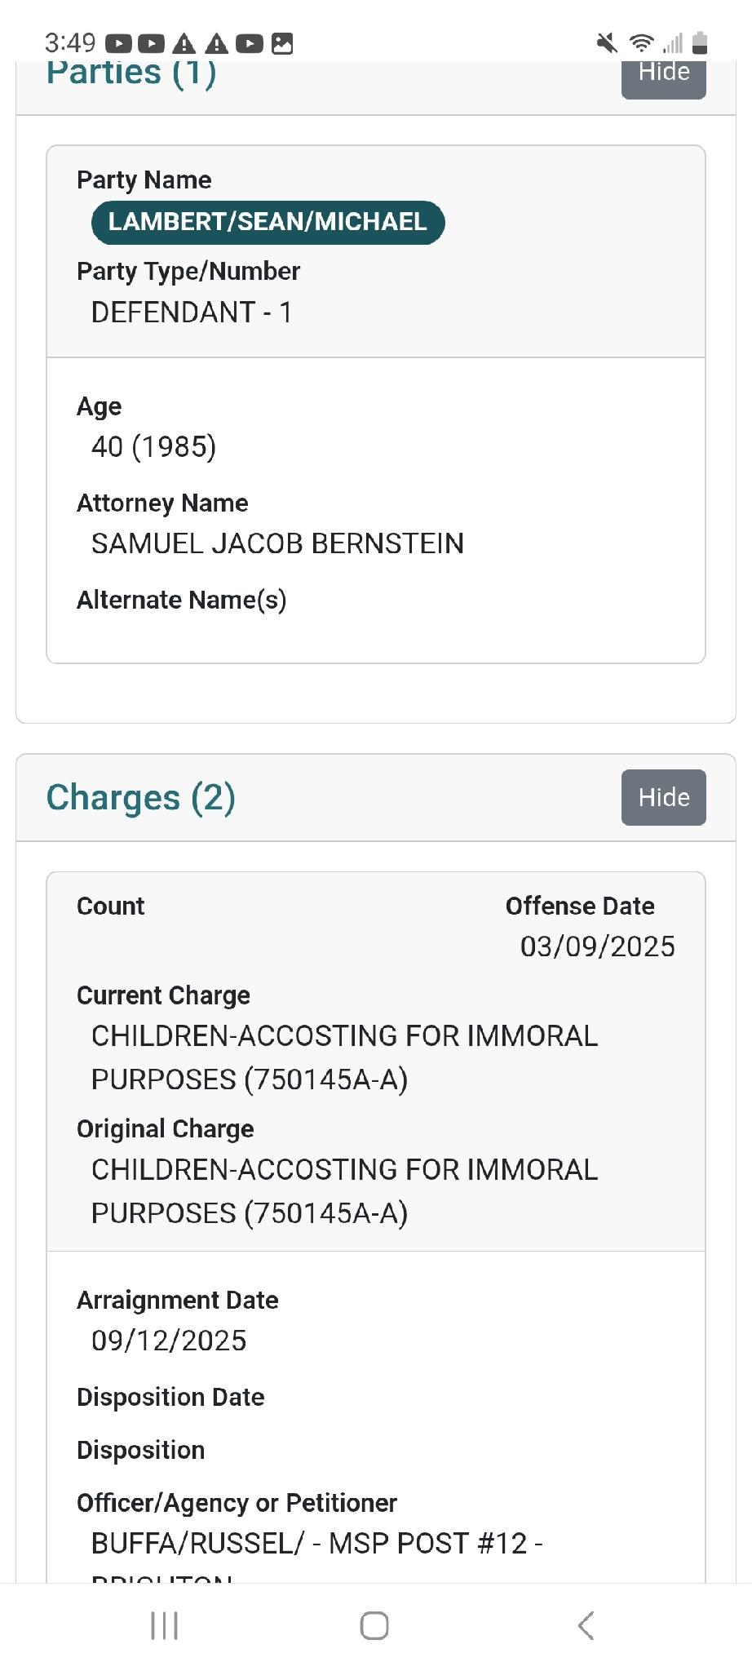Screen dimensions: 752x1671
Task: Click the LAMBERT/SEAN/MICHAEL party name badge
Action: pos(268,222)
